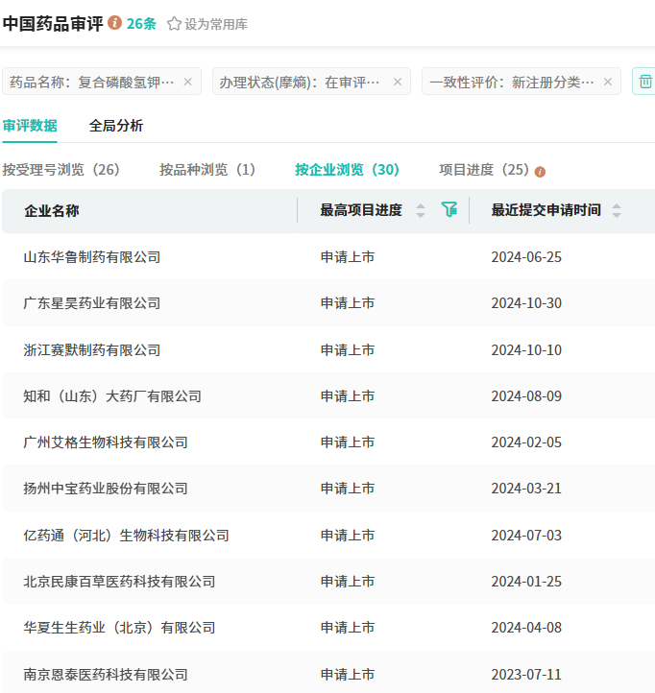
Task: Remove the 办理状态 filter chip
Action: pyautogui.click(x=398, y=82)
